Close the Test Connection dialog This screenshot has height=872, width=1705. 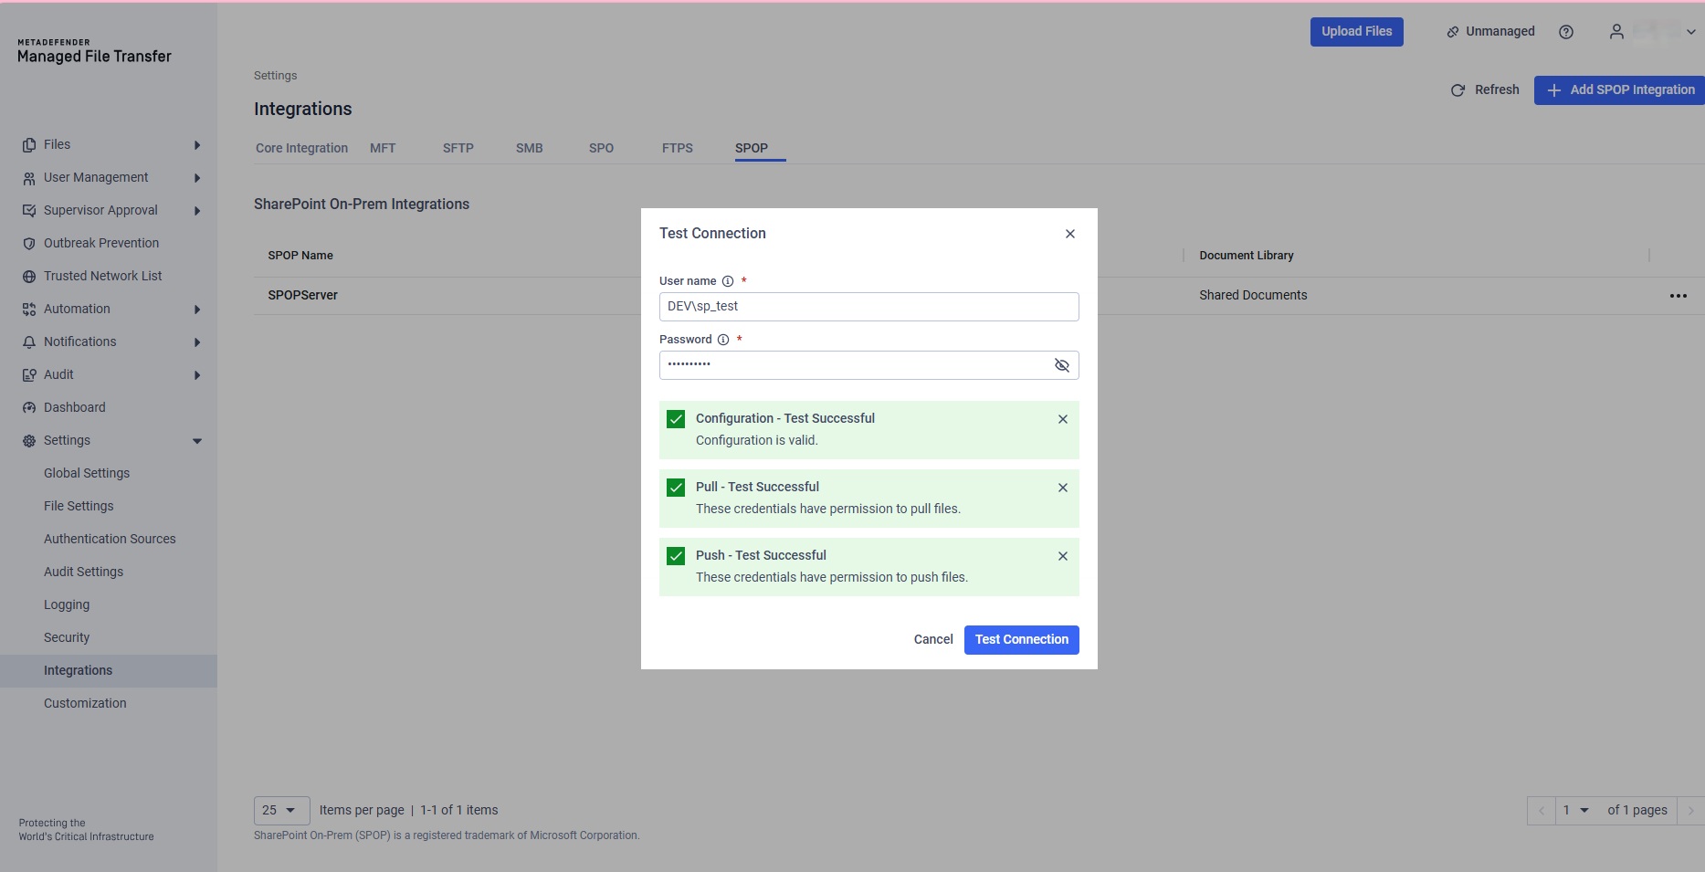pos(1070,234)
